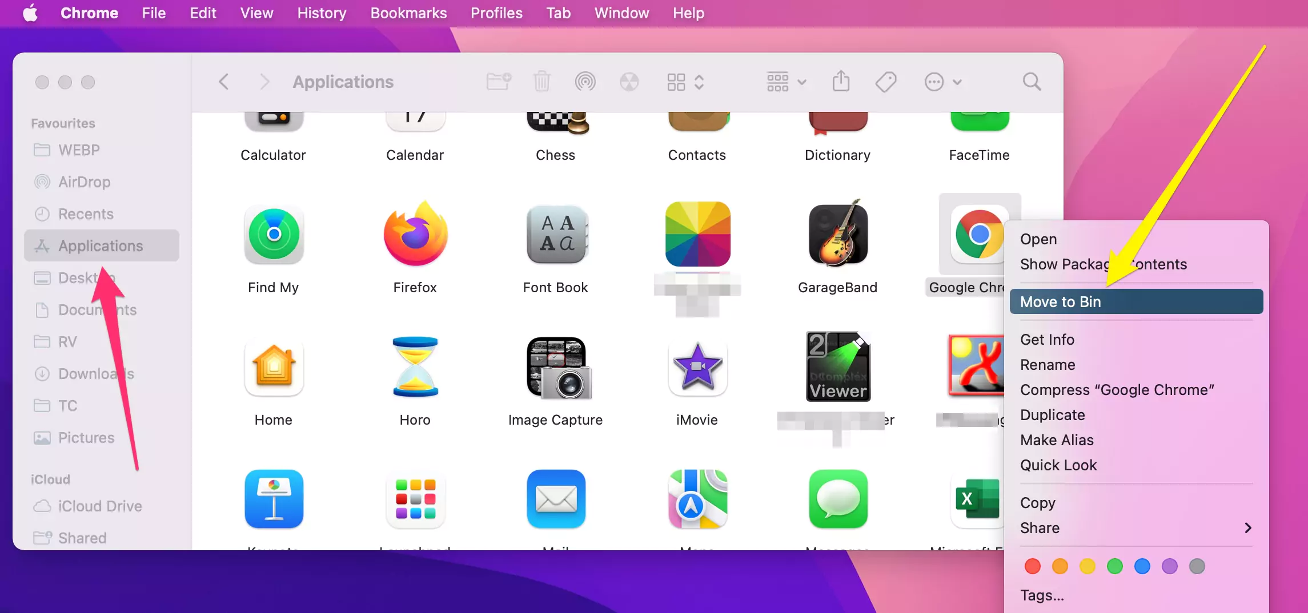Open AirDrop in the sidebar
The height and width of the screenshot is (613, 1308).
102,182
